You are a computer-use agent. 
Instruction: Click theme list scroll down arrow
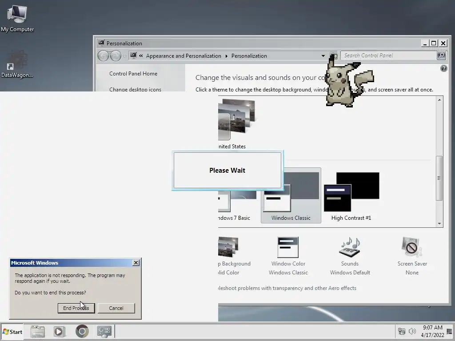click(439, 224)
